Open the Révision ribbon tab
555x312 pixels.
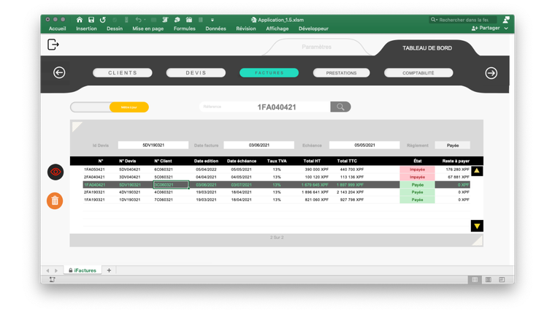(x=246, y=28)
